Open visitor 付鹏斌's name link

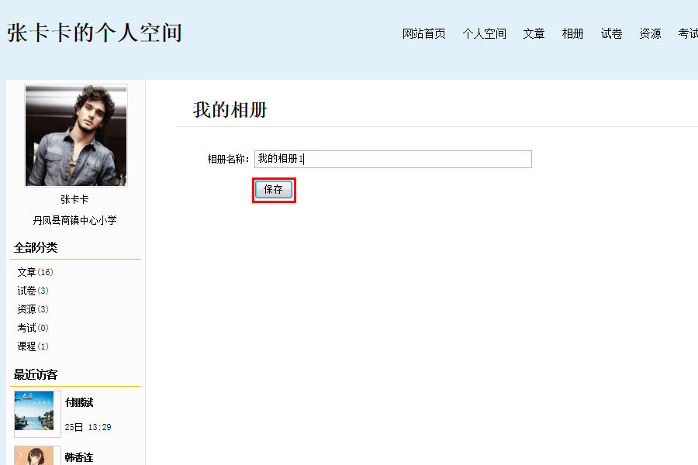coord(79,402)
